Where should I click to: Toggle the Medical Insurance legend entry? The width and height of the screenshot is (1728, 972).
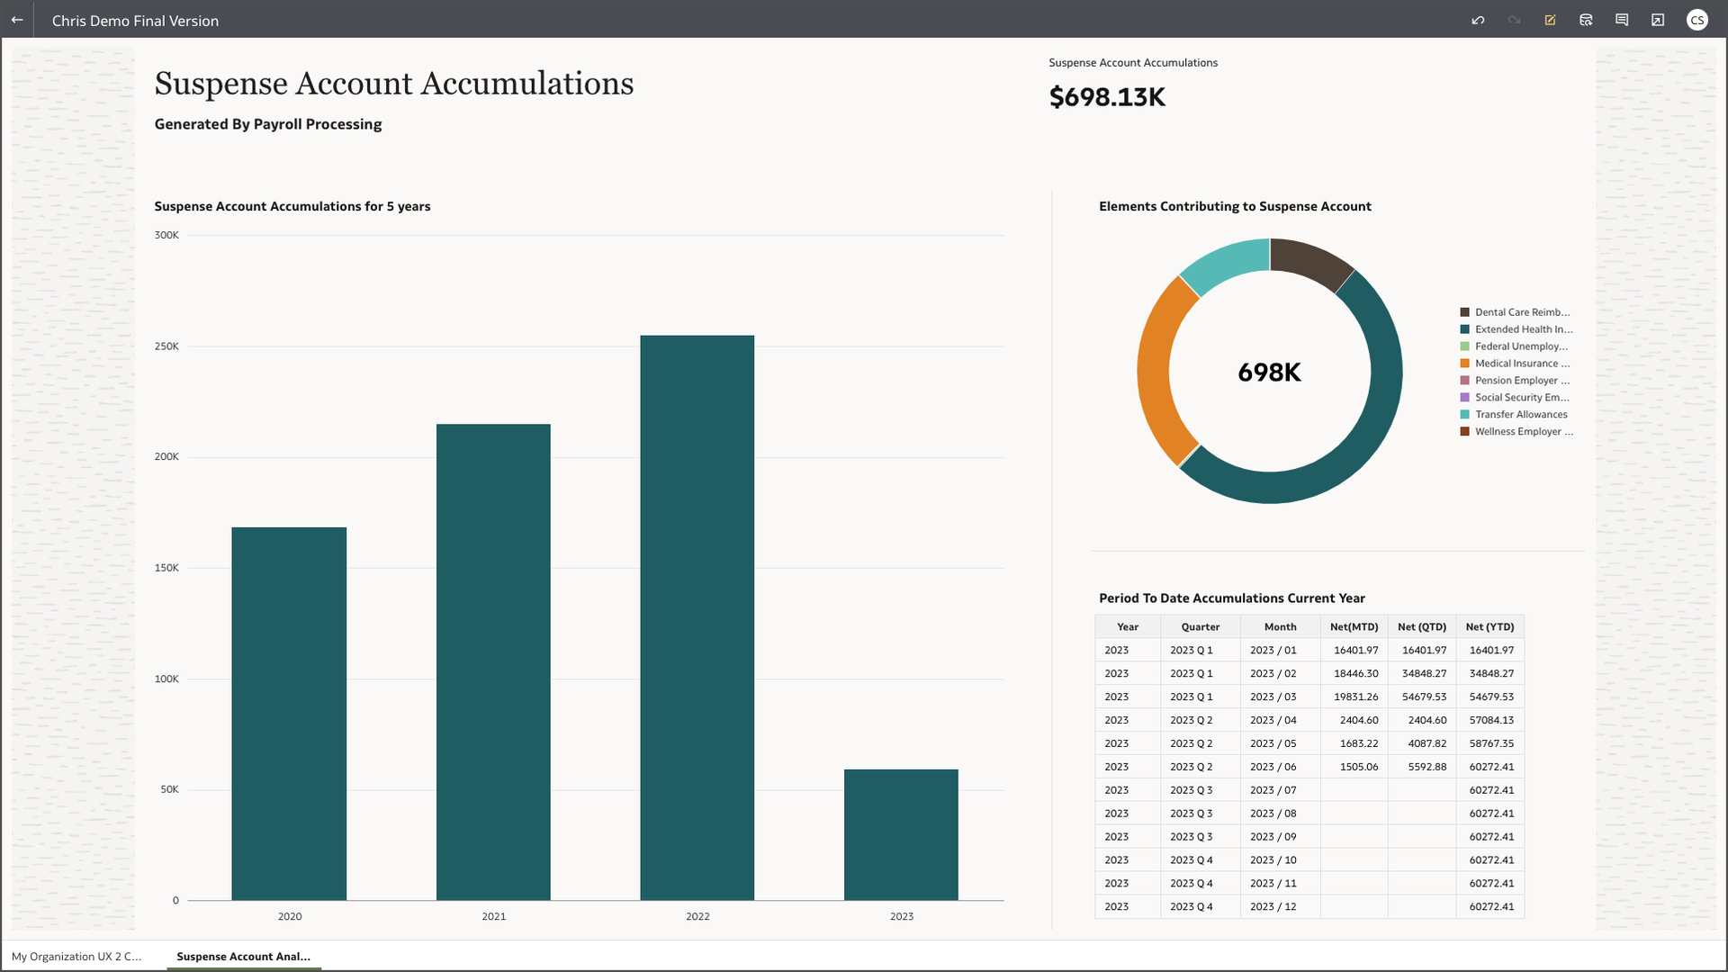pyautogui.click(x=1521, y=363)
